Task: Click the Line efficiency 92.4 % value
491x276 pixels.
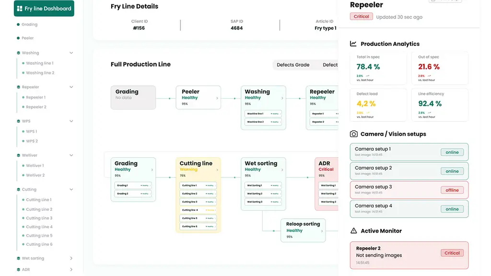Action: pos(430,103)
